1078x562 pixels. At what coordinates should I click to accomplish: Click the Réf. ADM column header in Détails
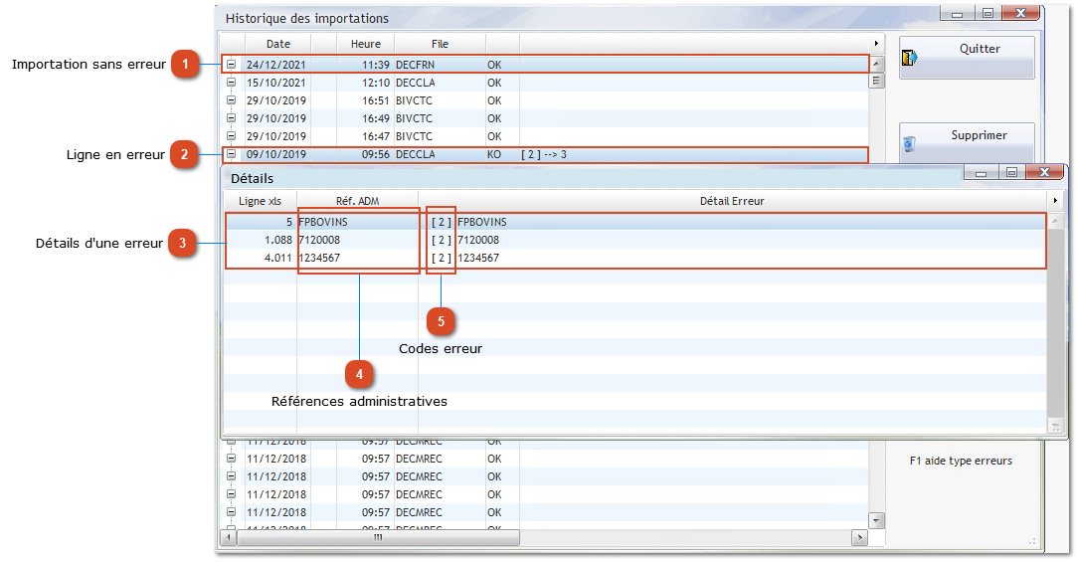tap(357, 201)
